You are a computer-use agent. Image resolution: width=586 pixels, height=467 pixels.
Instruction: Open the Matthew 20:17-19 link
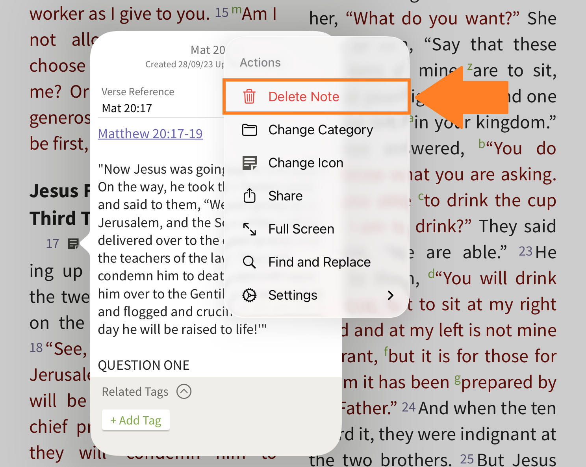pos(150,134)
